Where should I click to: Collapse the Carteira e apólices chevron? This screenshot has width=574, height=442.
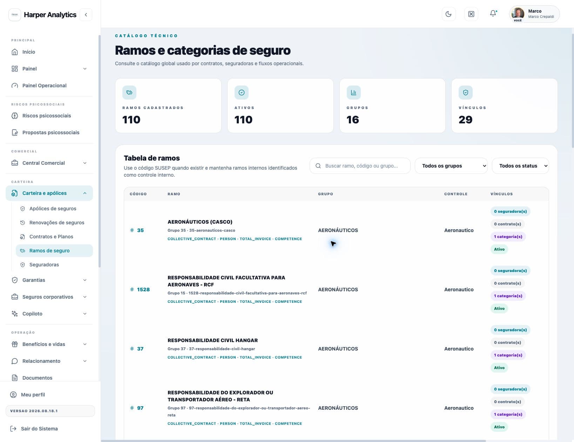tap(85, 193)
